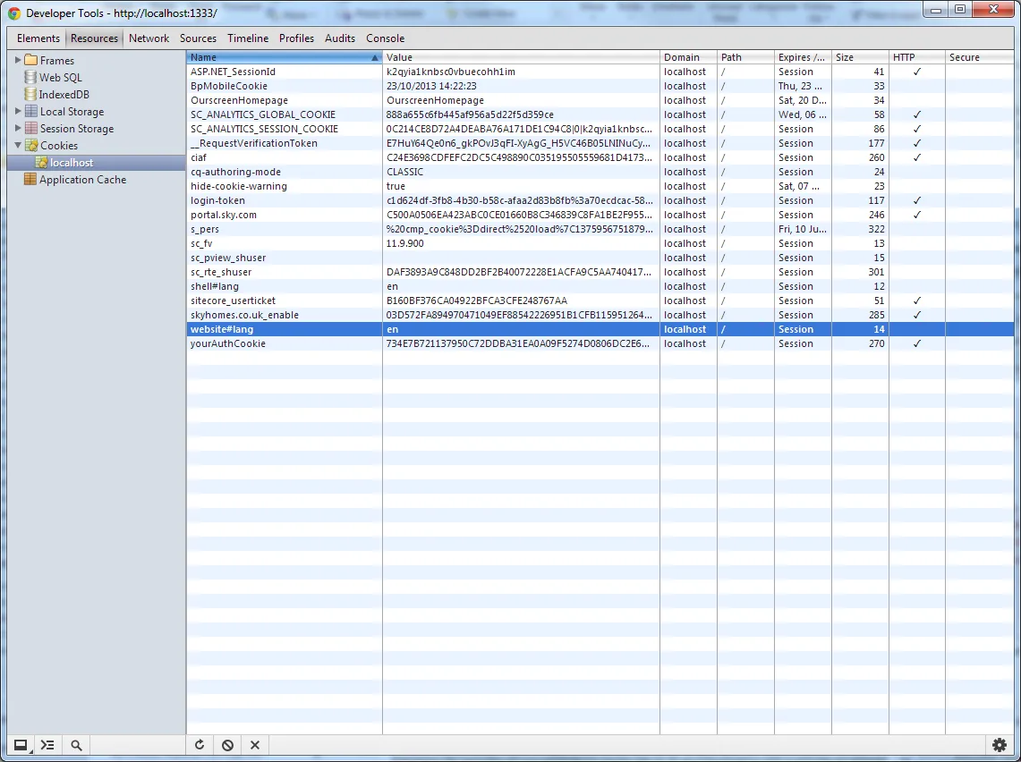Select the Web SQL database icon
The image size is (1021, 762).
coord(30,77)
